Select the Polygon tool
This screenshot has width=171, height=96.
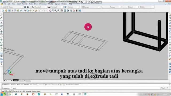2,23
